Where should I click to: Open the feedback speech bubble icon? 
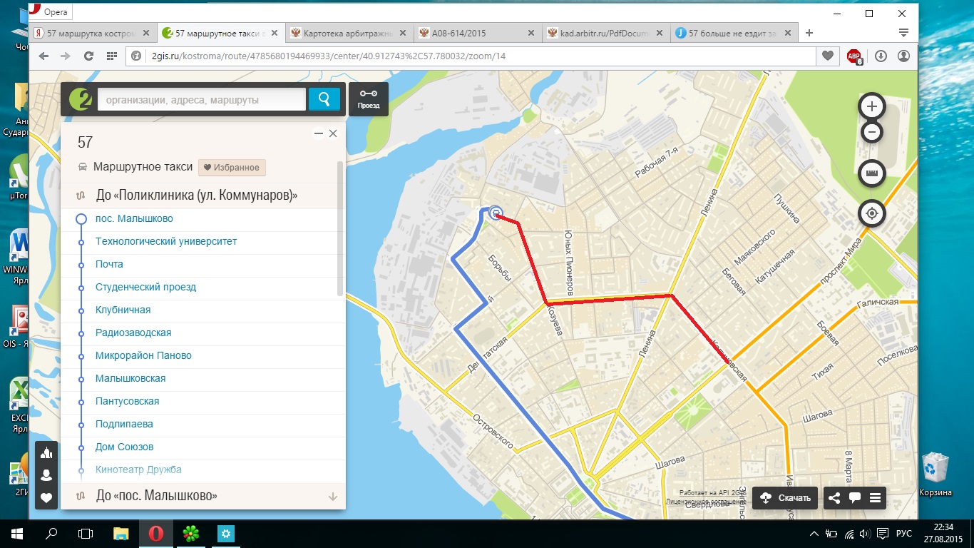854,498
